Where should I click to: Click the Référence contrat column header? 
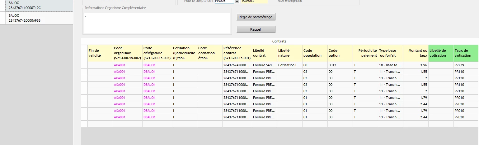[237, 53]
